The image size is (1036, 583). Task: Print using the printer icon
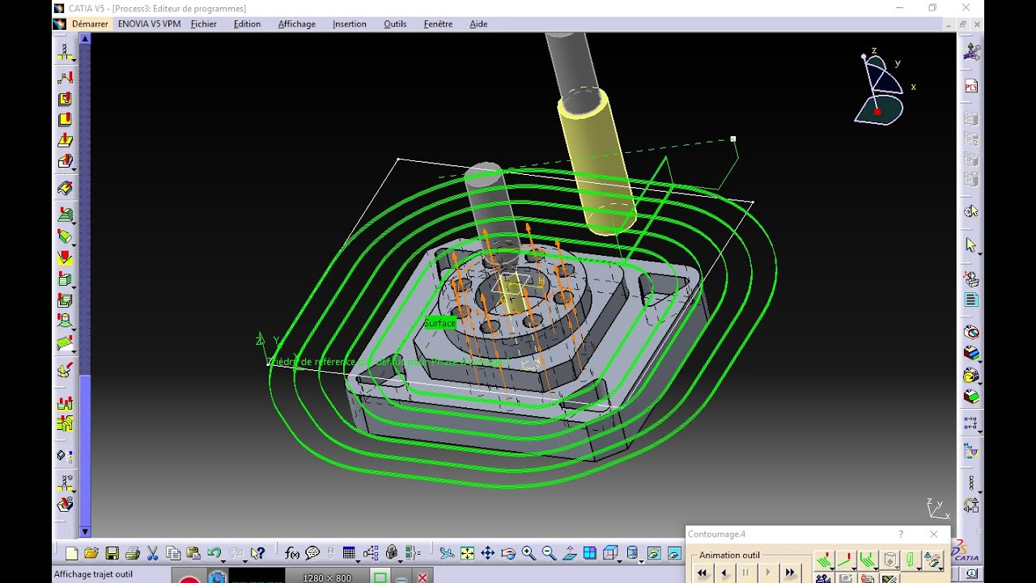pyautogui.click(x=133, y=554)
